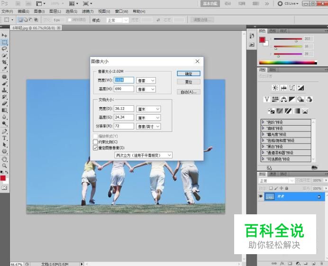The height and width of the screenshot is (266, 328).
Task: Open pixel width unit dropdown
Action: [x=146, y=81]
